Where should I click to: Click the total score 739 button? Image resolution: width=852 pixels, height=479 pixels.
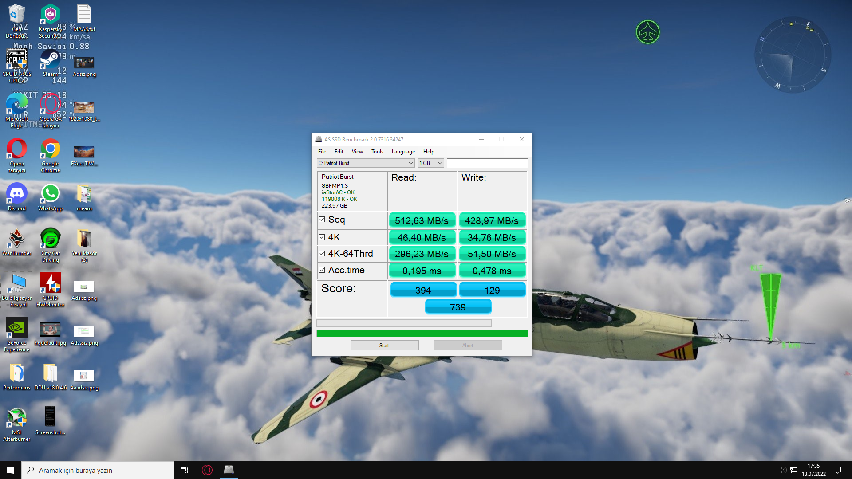coord(458,307)
